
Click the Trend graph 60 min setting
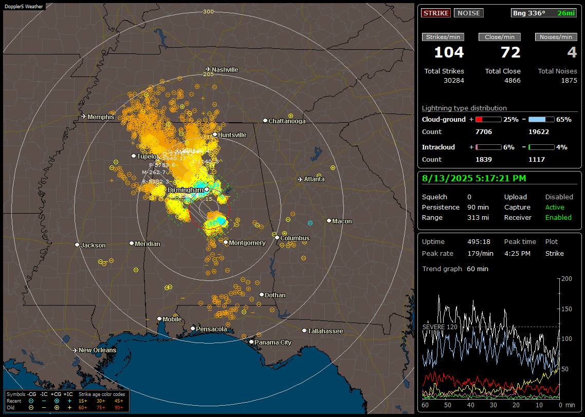[477, 269]
